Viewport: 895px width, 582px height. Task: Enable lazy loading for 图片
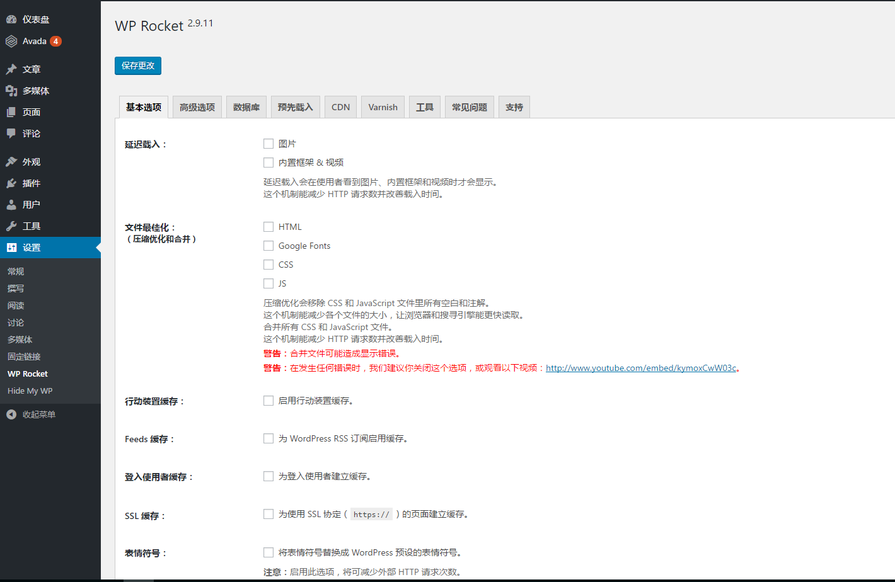[x=268, y=143]
